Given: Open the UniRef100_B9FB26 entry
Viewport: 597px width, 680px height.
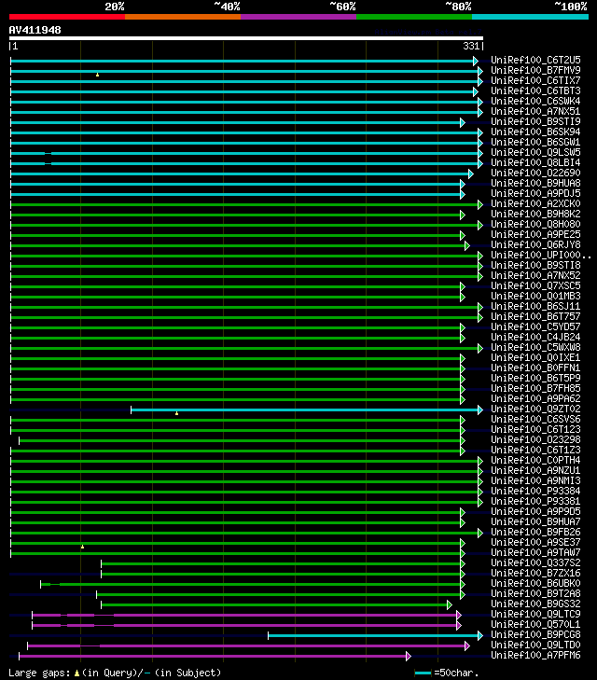Looking at the screenshot, I should click(535, 532).
